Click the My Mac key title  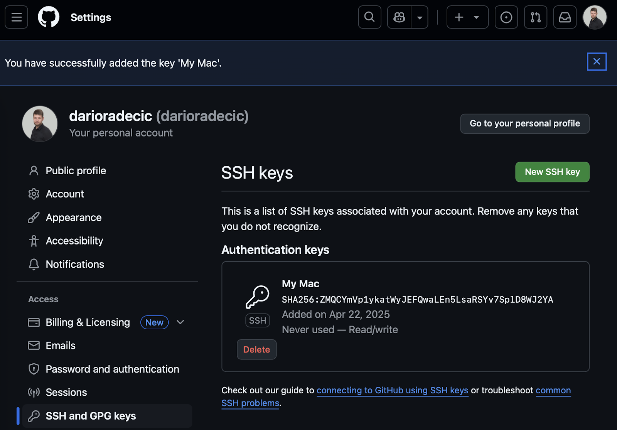coord(300,284)
